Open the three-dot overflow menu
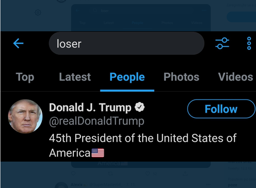Image resolution: width=256 pixels, height=188 pixels. point(249,43)
